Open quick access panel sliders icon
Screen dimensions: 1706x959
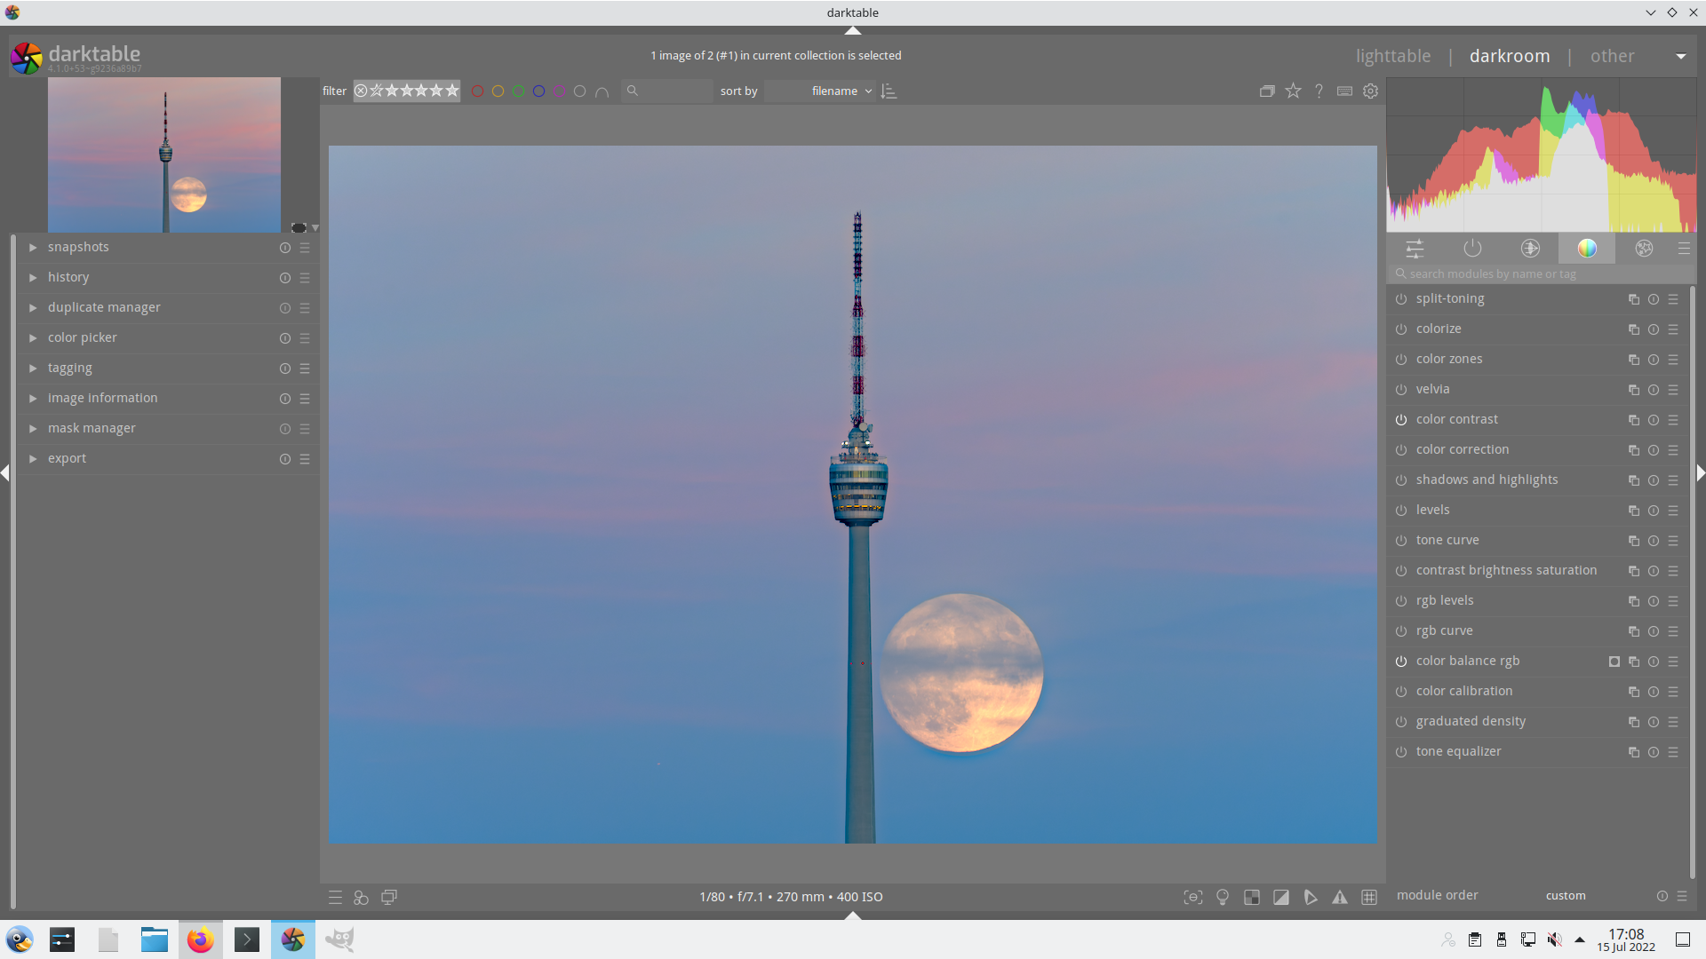(x=1415, y=249)
